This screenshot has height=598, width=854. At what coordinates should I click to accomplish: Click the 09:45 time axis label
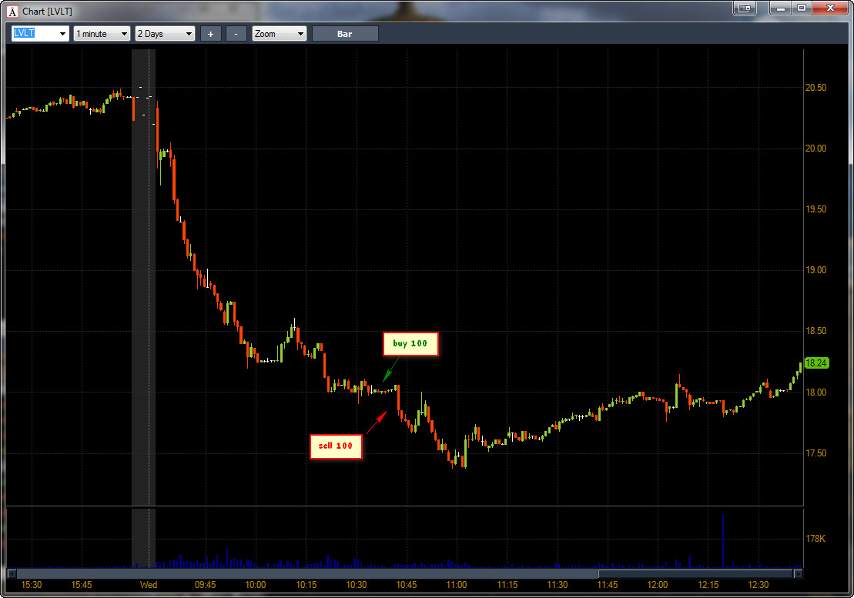tap(206, 585)
